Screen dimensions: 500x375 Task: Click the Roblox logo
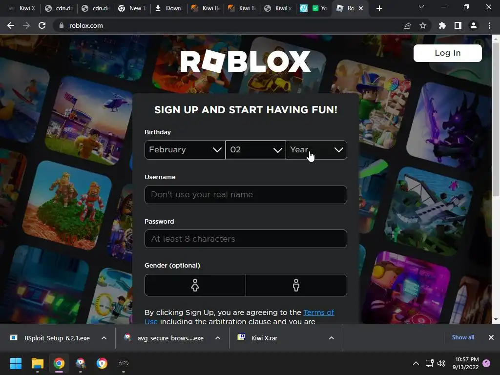[245, 61]
